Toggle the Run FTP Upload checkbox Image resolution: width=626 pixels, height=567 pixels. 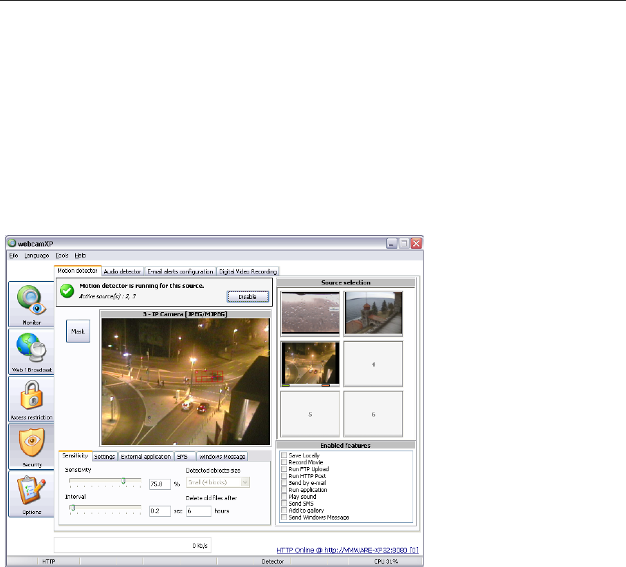[x=284, y=468]
